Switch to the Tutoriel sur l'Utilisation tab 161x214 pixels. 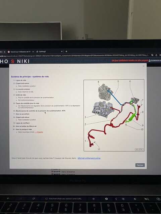click(x=20, y=52)
